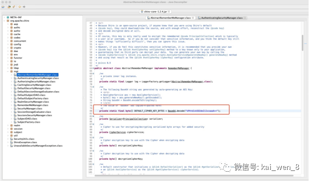Click the authz package icon

click(x=12, y=31)
